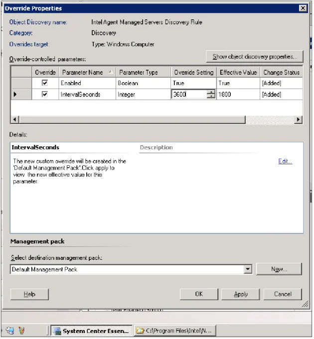Uncheck the Override checkbox for Enabled
Viewport: 314px width, 339px height.
click(x=45, y=83)
